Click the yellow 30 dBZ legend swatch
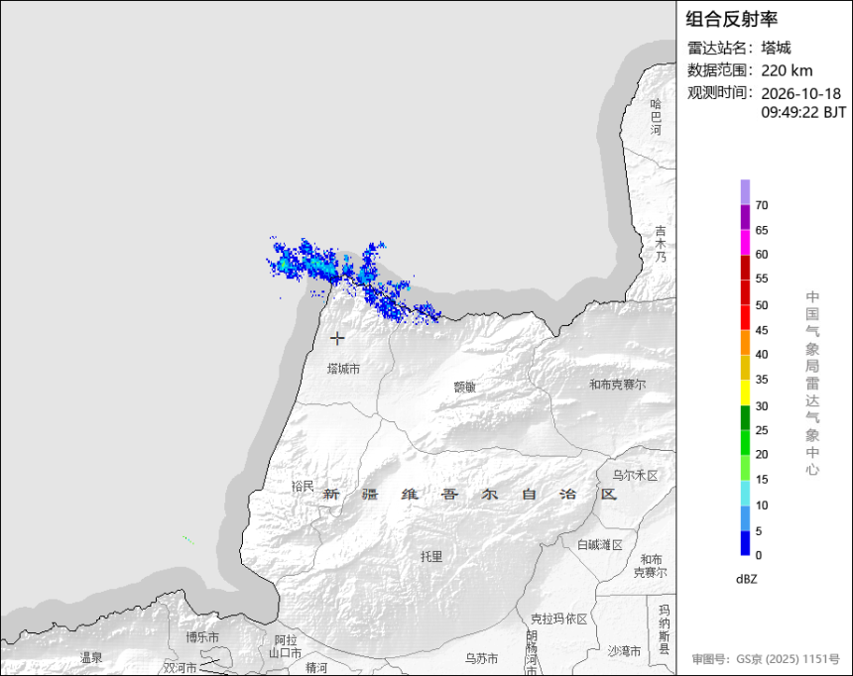 coord(745,393)
